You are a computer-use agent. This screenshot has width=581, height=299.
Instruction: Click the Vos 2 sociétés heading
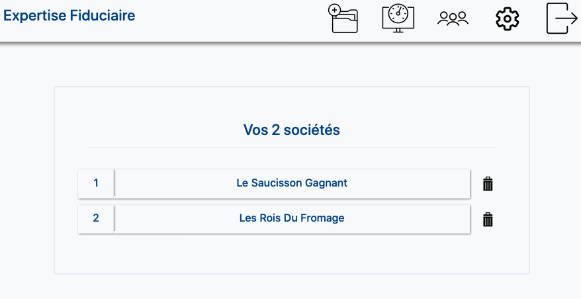tap(292, 130)
